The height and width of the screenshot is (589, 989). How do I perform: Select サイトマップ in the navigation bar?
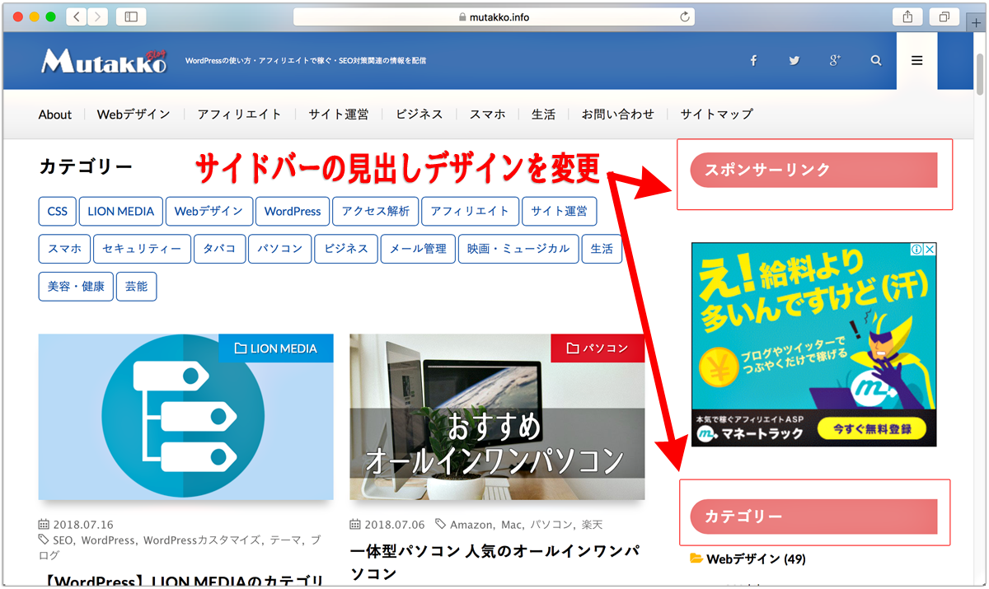click(715, 115)
